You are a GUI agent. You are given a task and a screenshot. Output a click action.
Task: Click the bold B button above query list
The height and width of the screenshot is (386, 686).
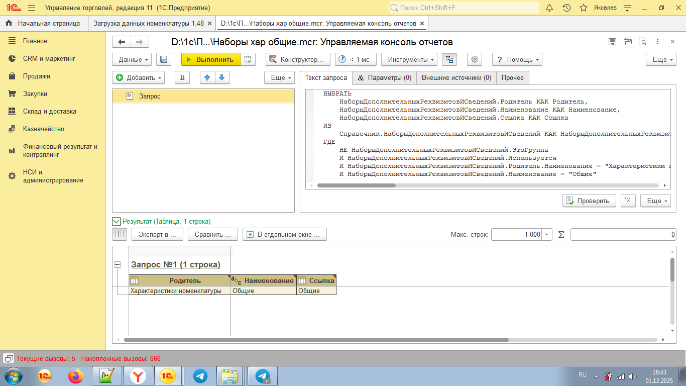(182, 77)
